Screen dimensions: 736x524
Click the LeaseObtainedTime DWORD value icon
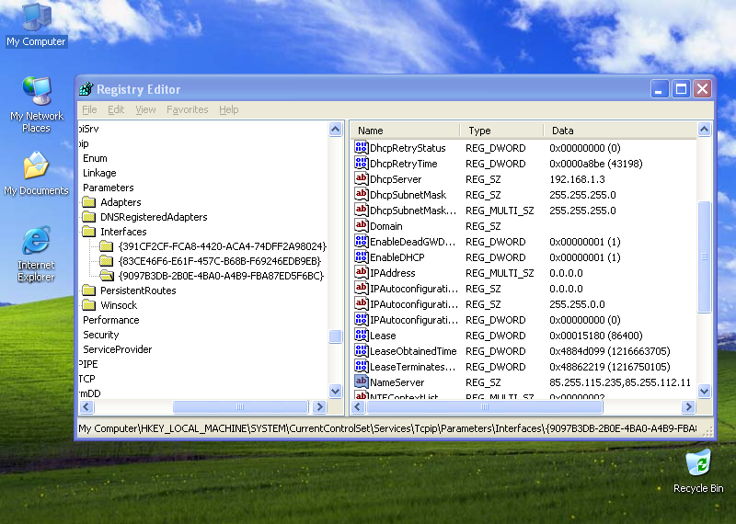click(361, 351)
